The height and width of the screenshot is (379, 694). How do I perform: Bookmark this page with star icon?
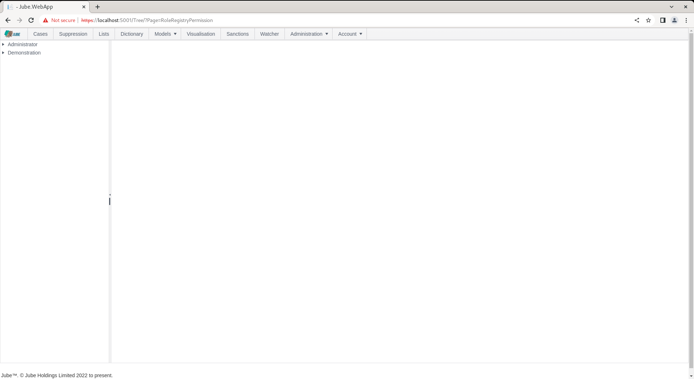(x=648, y=20)
